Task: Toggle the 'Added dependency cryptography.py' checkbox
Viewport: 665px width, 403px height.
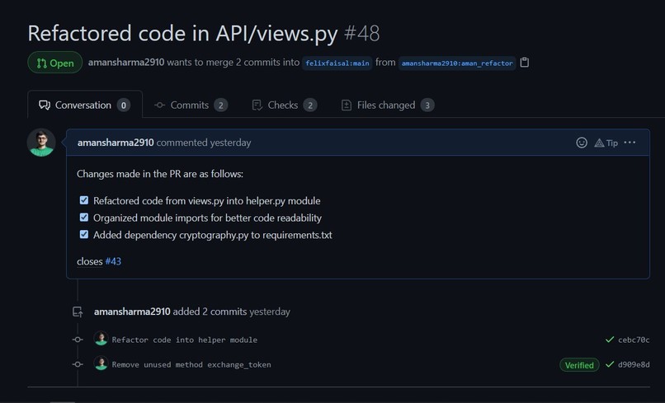Action: point(84,234)
